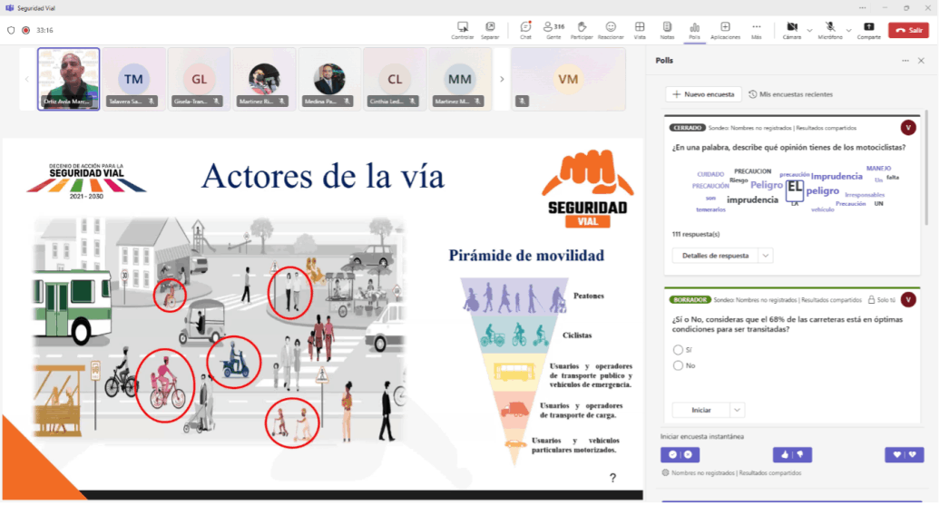Viewport: 940px width, 505px height.
Task: Close the Polls side panel
Action: tap(922, 61)
